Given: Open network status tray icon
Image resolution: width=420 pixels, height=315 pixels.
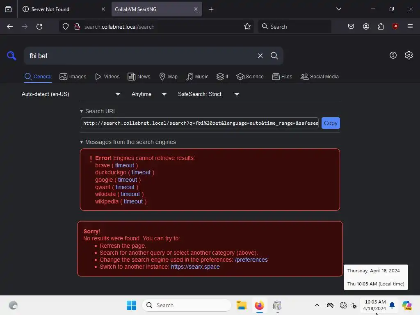Looking at the screenshot, I should coord(343,305).
